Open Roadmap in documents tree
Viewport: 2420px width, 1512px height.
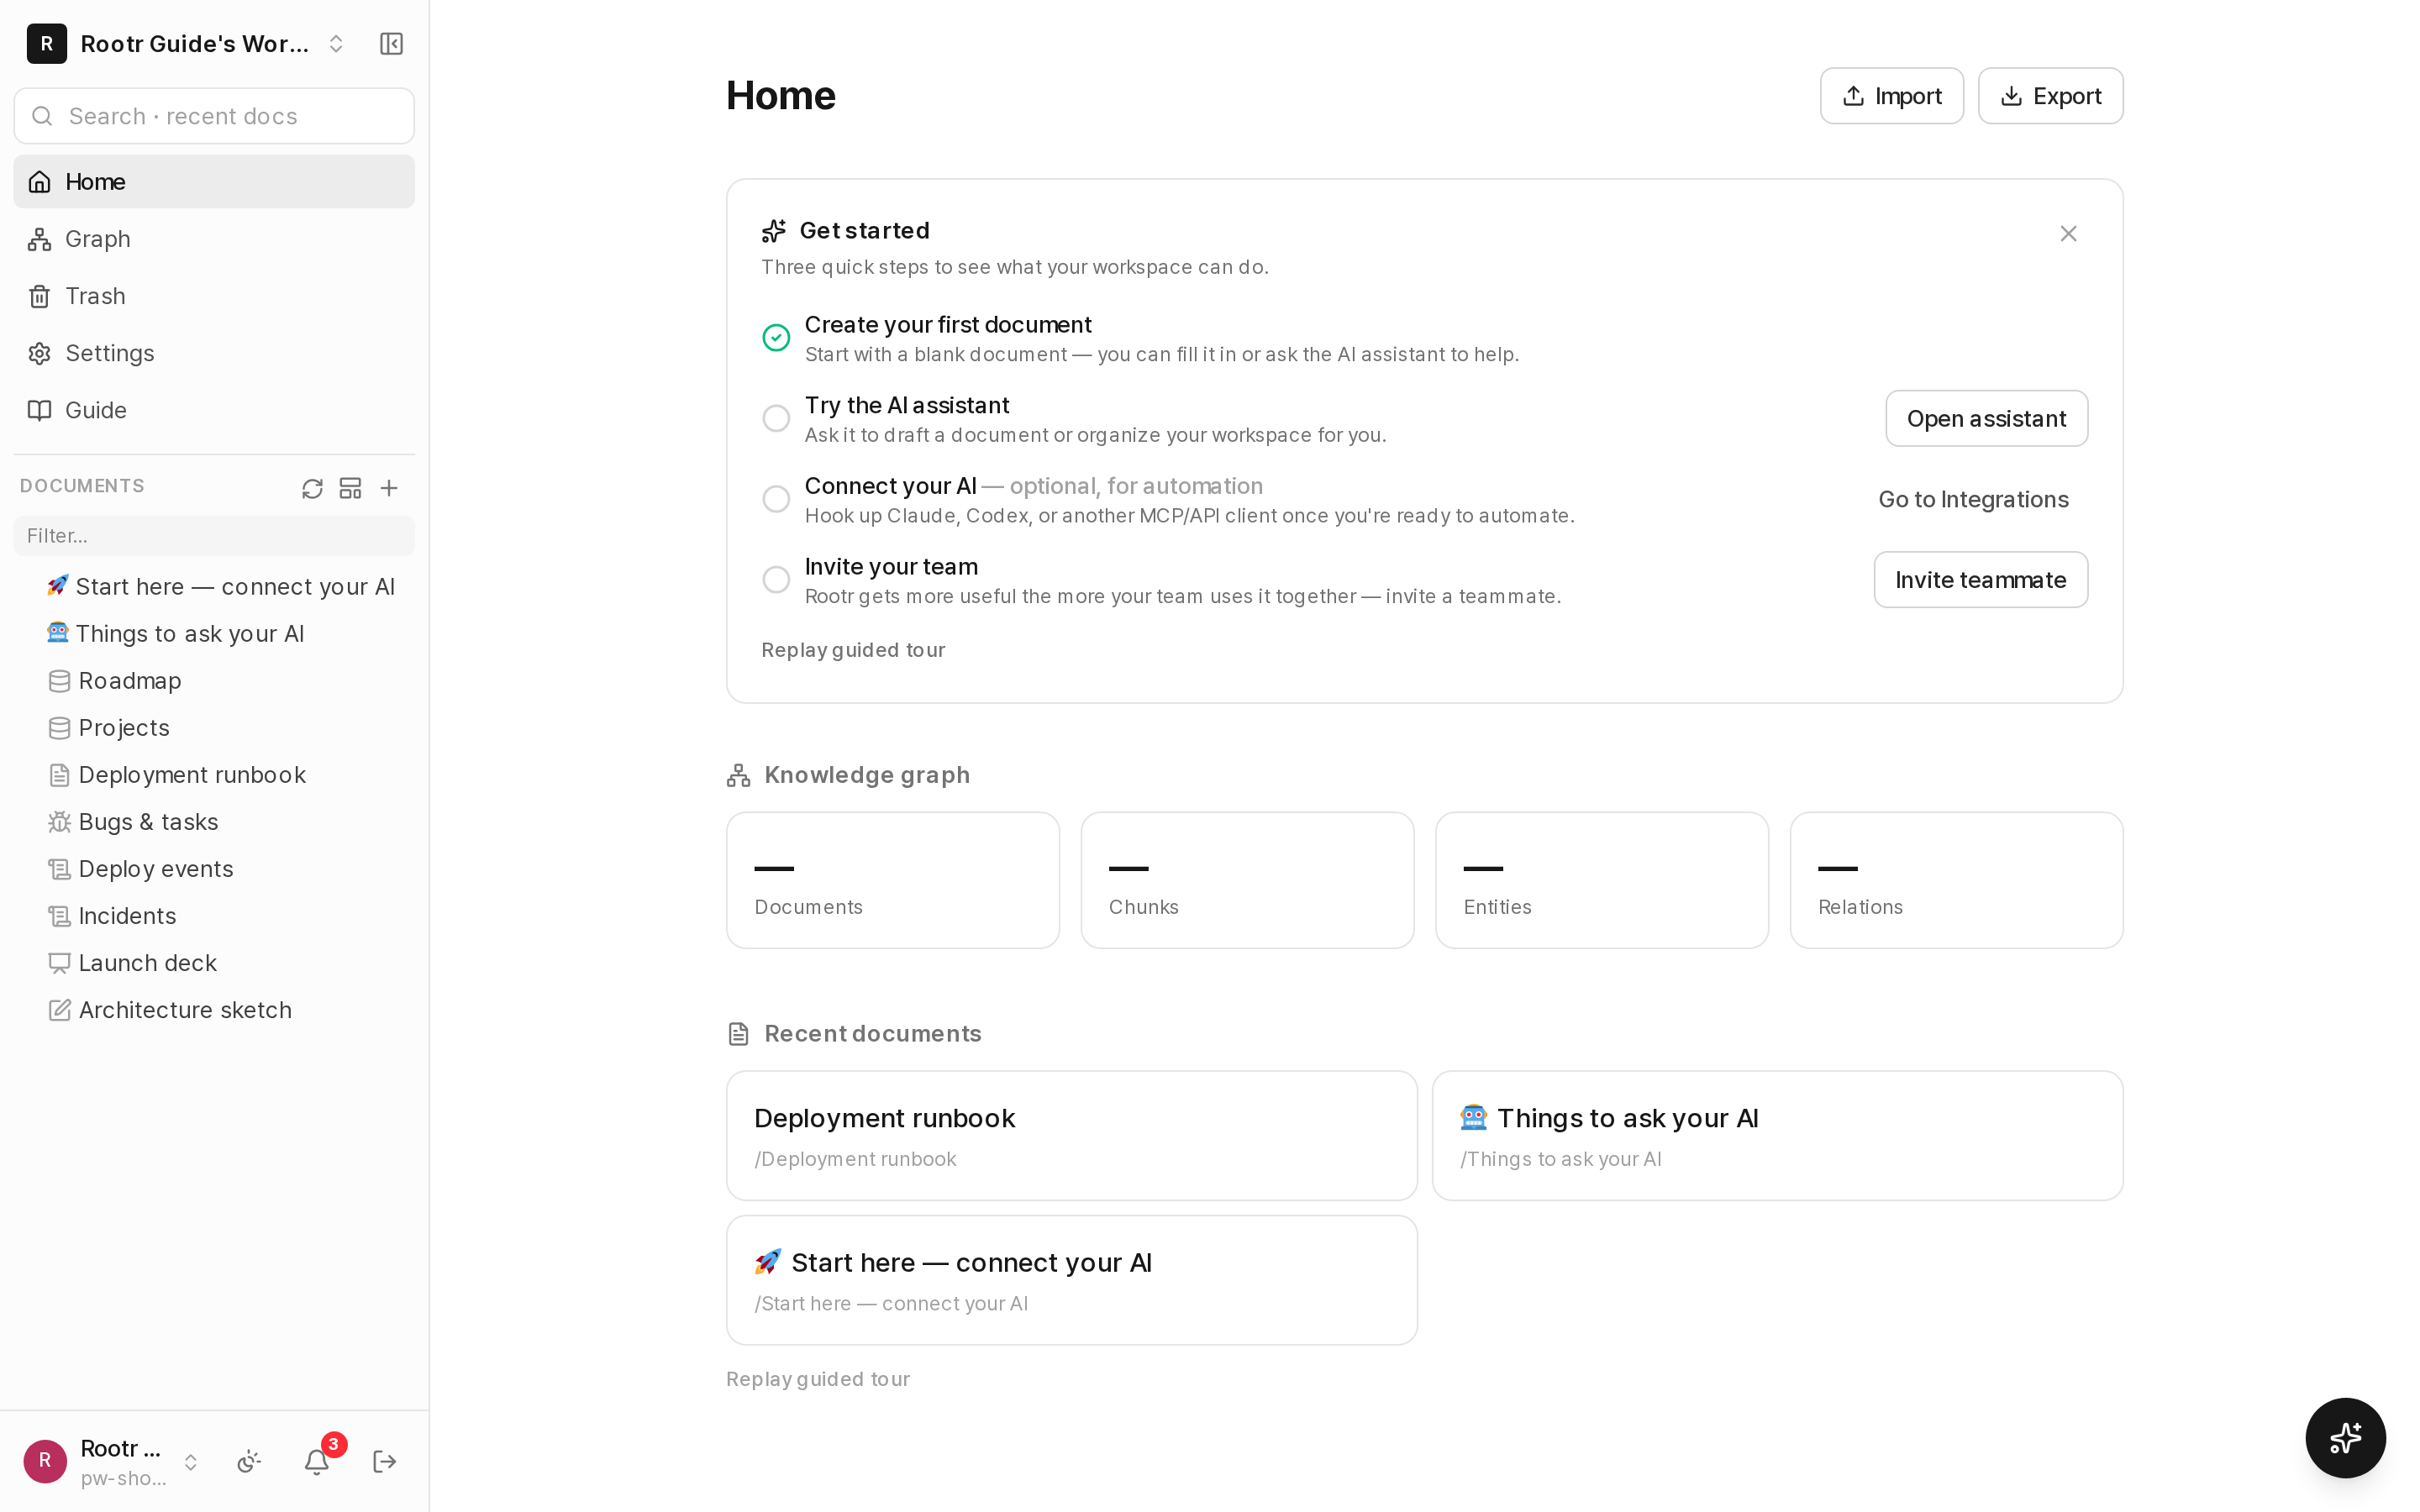214,681
